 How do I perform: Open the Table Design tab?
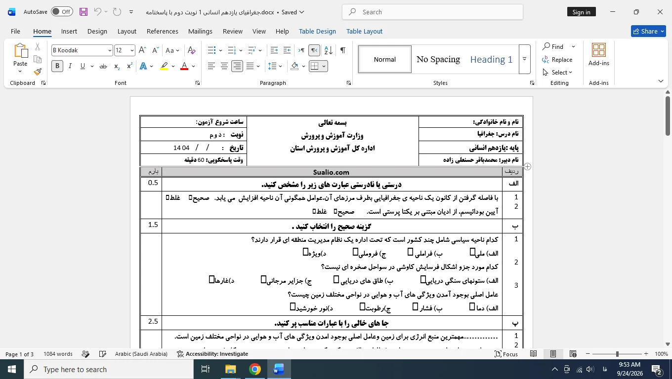317,31
